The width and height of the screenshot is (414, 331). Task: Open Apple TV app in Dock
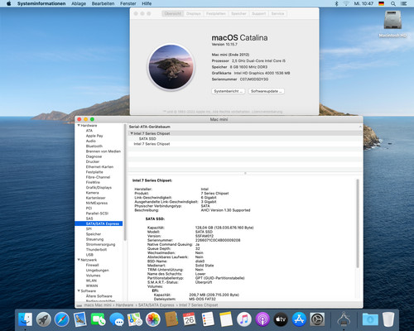281,319
